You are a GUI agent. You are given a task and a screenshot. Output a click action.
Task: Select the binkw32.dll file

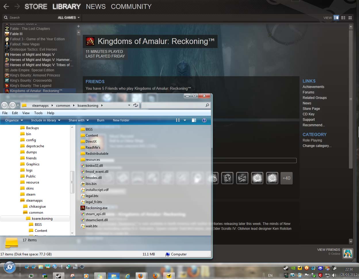92,166
